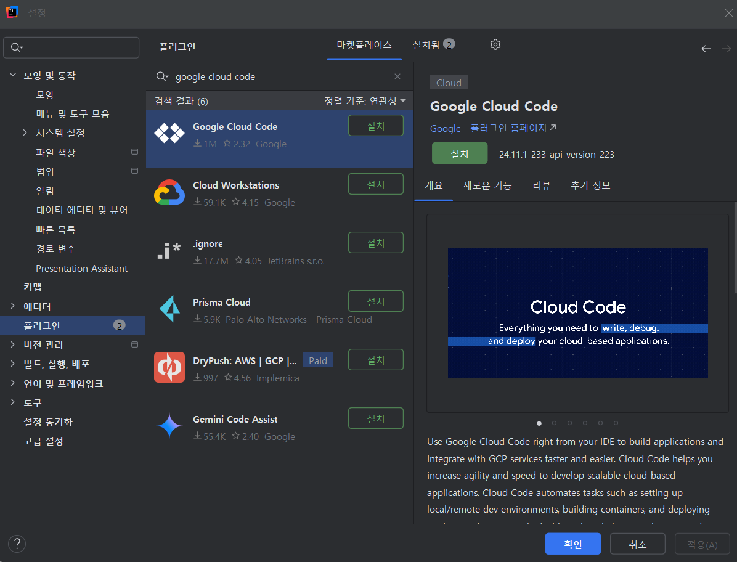
Task: Click the update count badge on 플러그인 row
Action: click(x=120, y=325)
